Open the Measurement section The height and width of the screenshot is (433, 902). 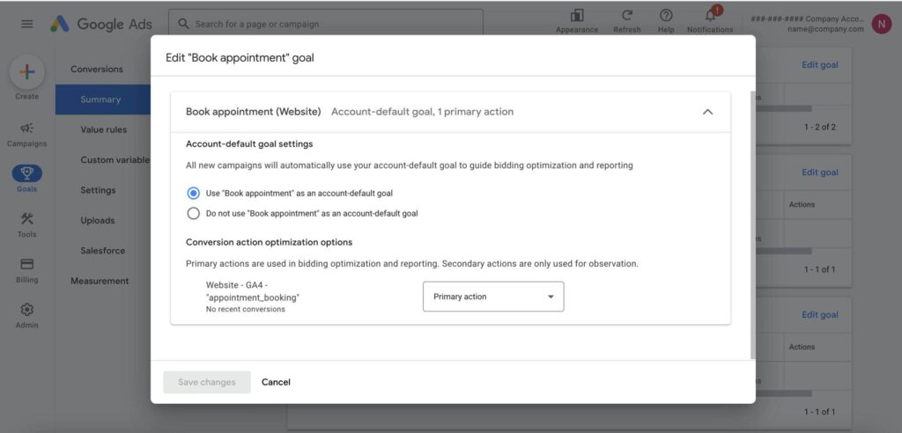[100, 281]
